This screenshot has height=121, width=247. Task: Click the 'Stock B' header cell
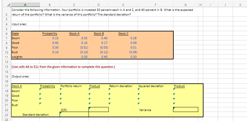point(99,34)
